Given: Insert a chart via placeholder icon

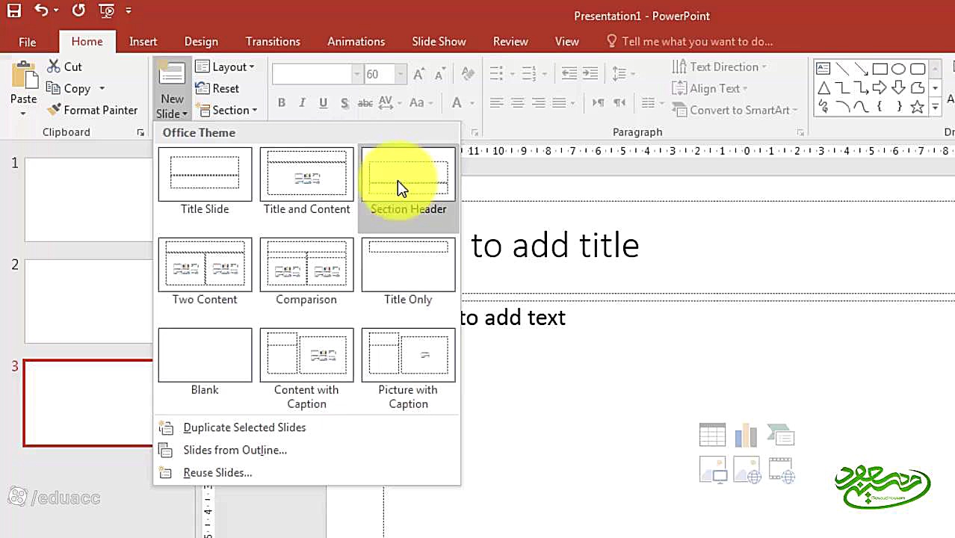Looking at the screenshot, I should (746, 435).
